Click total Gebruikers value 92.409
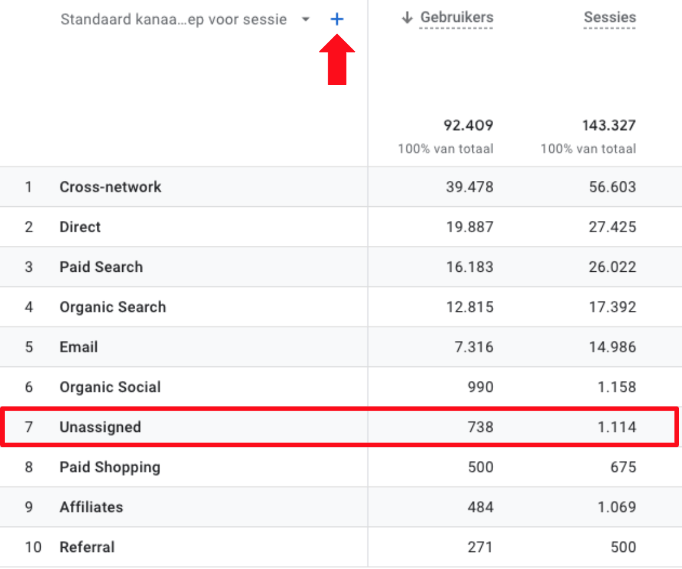 click(x=468, y=125)
